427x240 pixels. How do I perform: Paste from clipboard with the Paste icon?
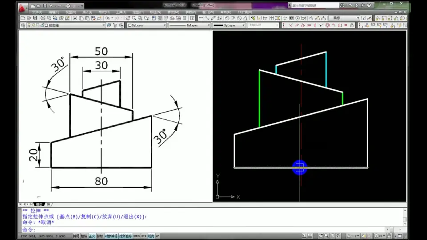tap(87, 18)
